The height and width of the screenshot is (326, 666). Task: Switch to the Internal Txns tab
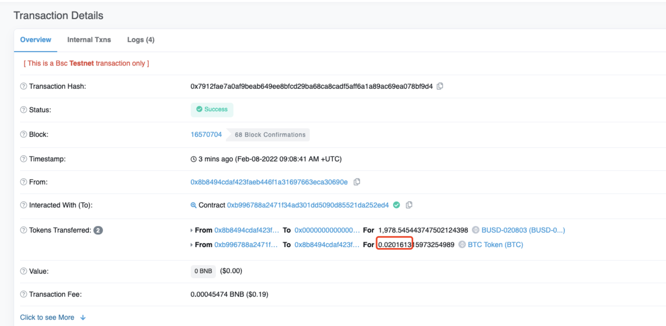(x=89, y=40)
